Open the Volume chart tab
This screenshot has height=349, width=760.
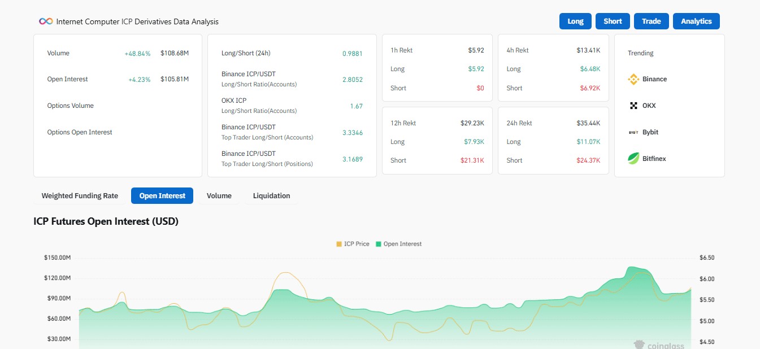(x=219, y=196)
